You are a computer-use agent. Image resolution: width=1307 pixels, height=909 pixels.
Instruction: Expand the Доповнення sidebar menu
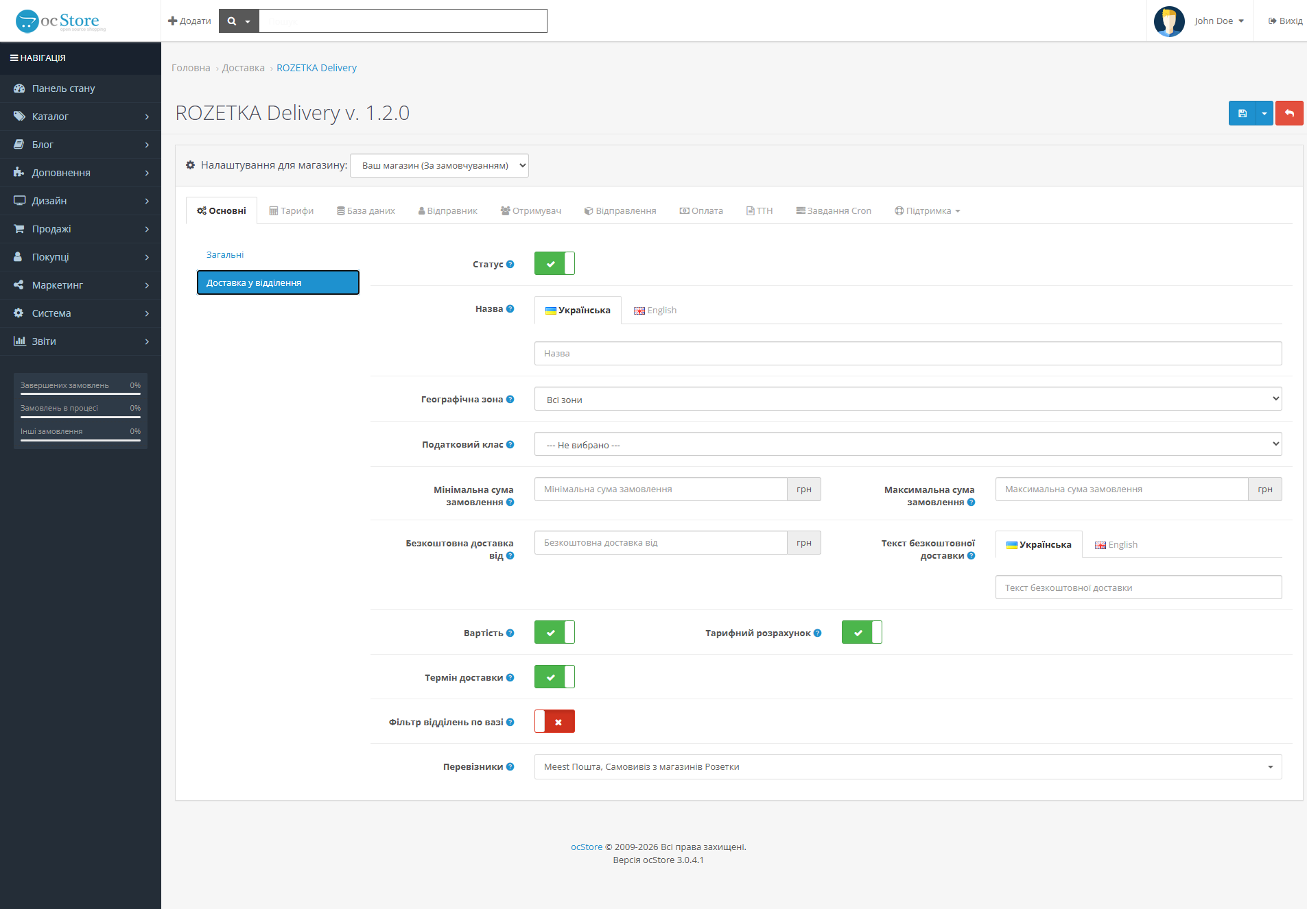point(80,173)
